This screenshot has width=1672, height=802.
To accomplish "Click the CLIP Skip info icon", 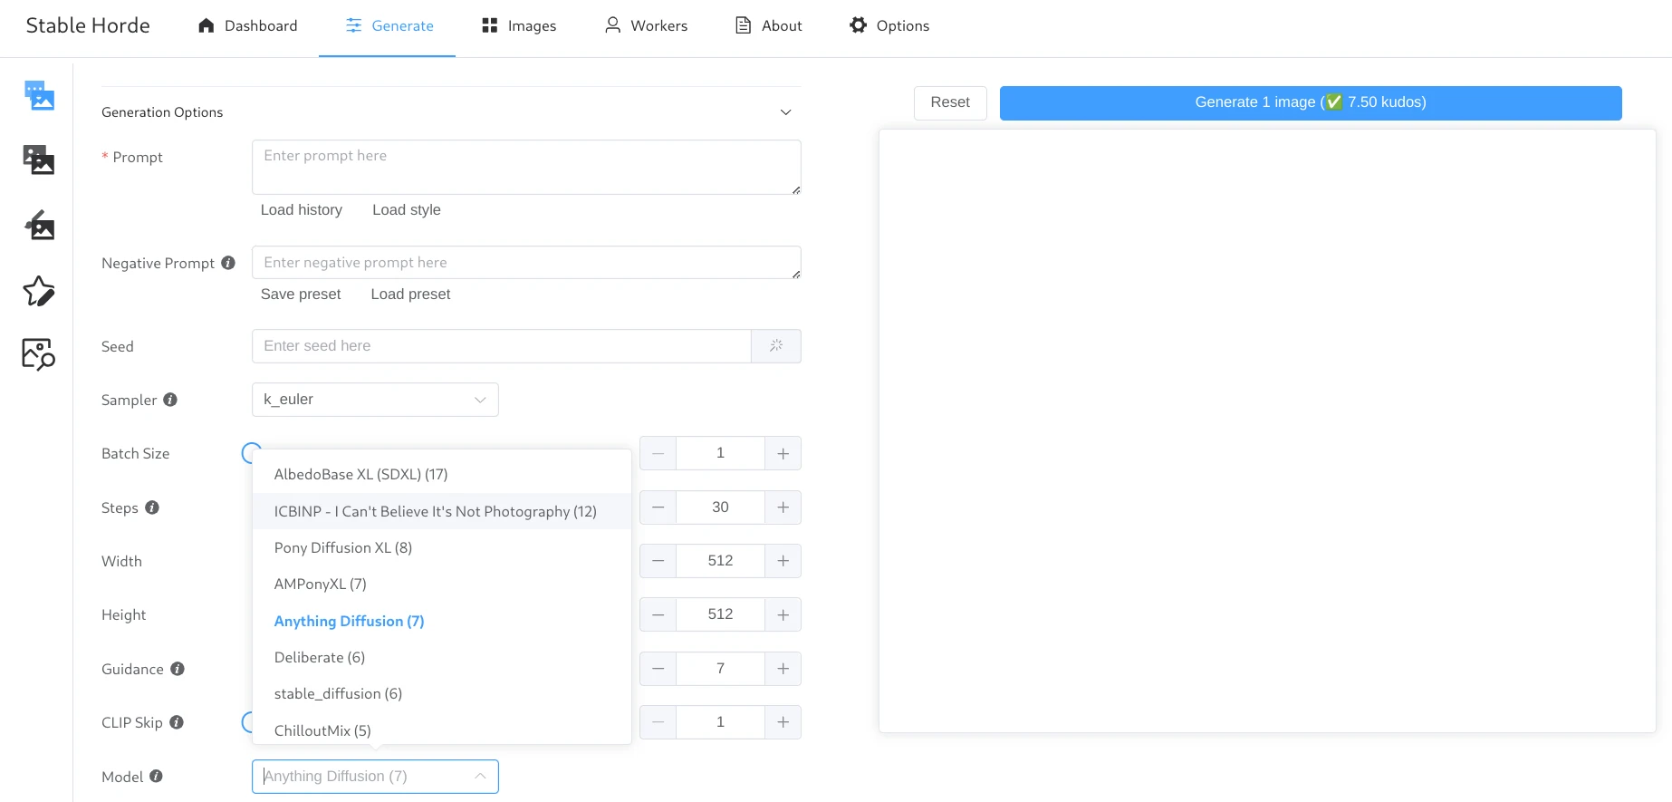I will [x=177, y=722].
